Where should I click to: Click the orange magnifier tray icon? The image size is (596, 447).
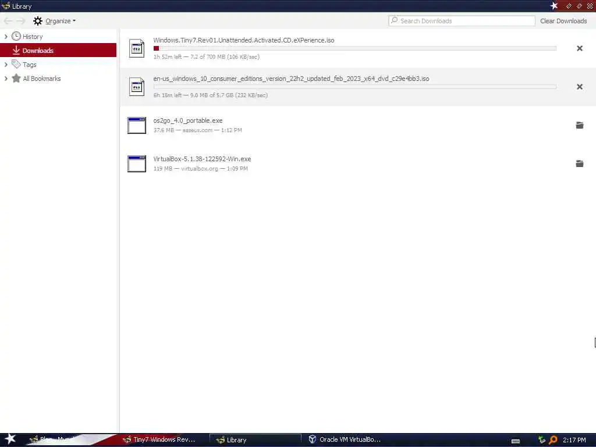tap(553, 440)
